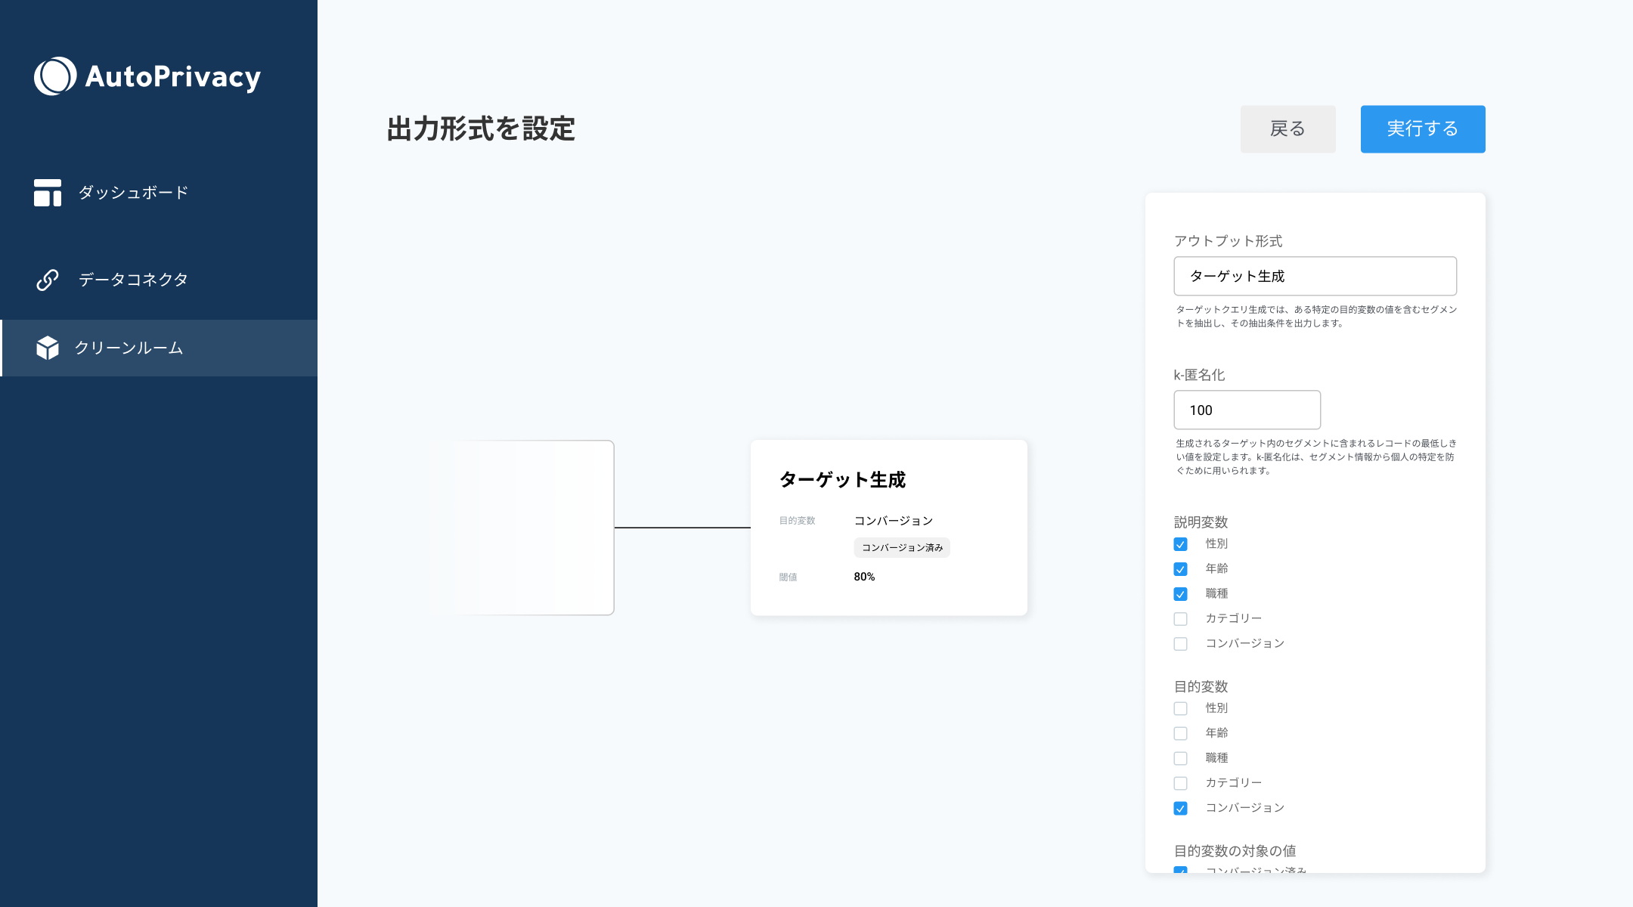The image size is (1633, 907).
Task: Disable the 職種 explanatory variable checkbox
Action: (1179, 594)
